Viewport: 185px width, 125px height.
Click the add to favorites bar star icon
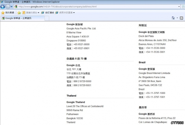pos(19,13)
